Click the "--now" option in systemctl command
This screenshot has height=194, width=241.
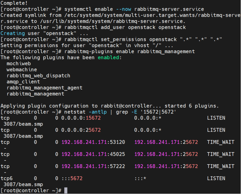click(124, 9)
